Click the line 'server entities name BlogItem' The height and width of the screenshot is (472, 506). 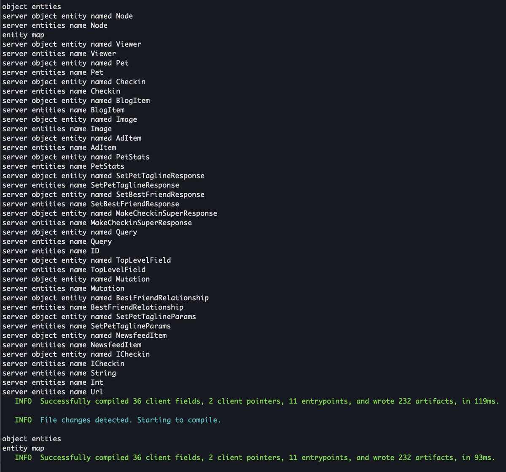[63, 110]
